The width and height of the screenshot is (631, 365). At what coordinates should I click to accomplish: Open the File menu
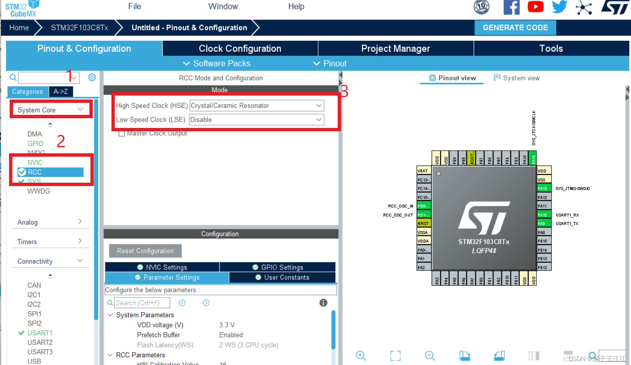click(134, 6)
